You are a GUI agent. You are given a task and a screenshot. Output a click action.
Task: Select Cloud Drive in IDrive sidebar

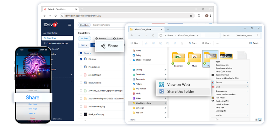(57, 38)
